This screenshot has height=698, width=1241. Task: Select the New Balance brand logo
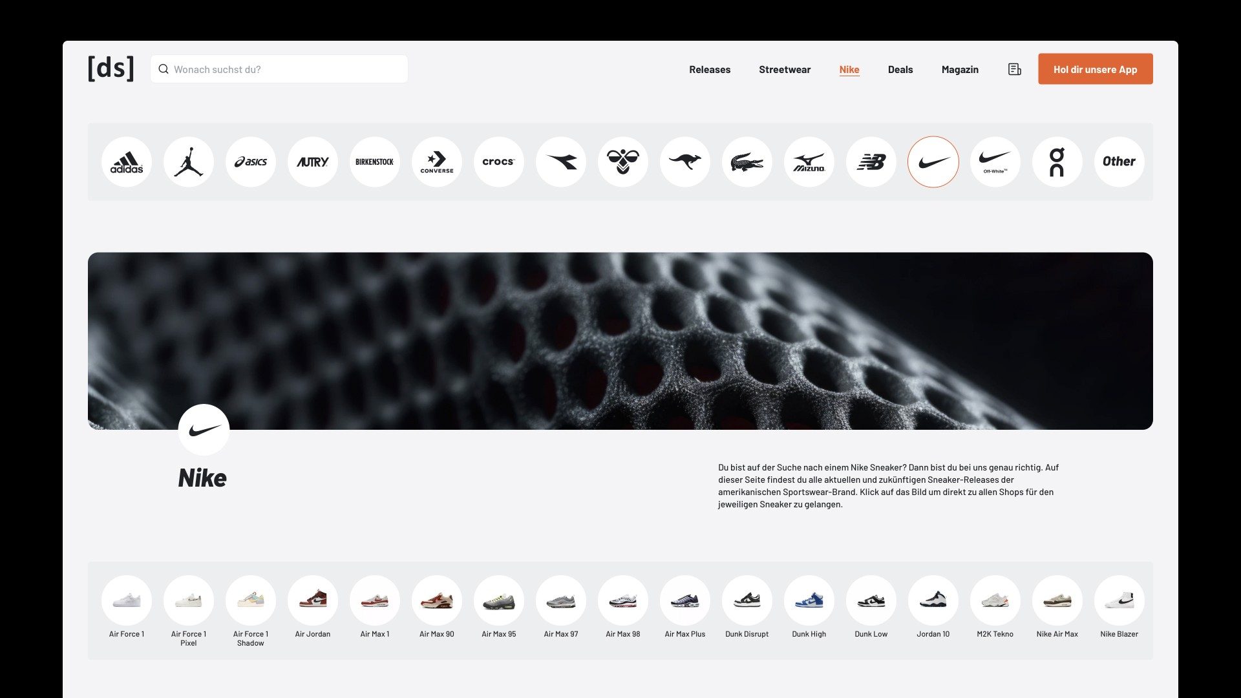[x=871, y=162]
